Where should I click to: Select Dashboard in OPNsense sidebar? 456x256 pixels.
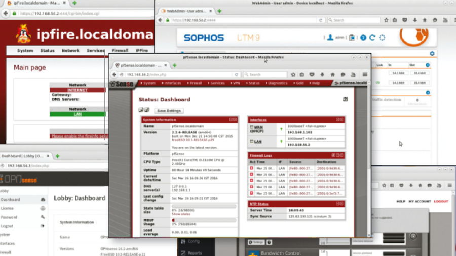pos(23,200)
